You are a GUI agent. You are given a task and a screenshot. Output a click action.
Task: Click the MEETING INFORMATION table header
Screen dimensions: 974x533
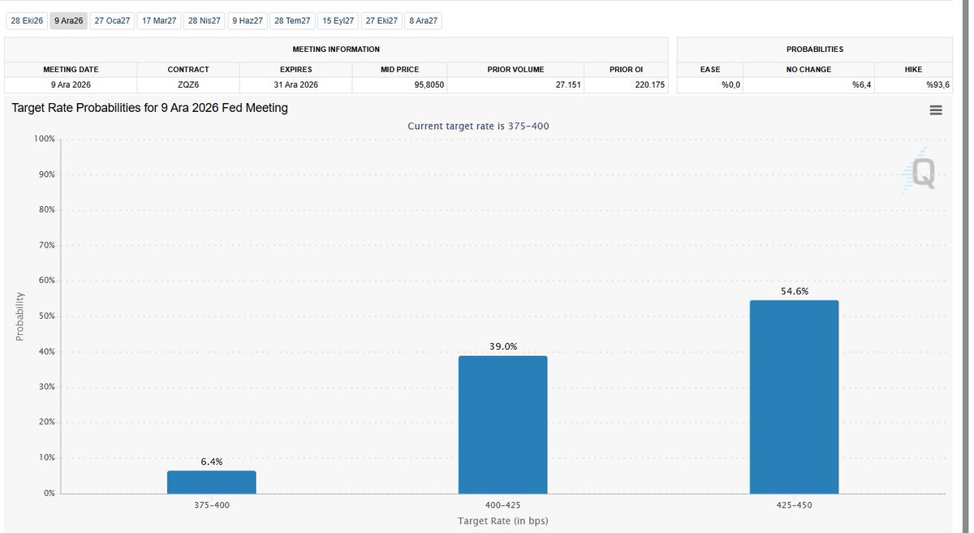coord(336,49)
